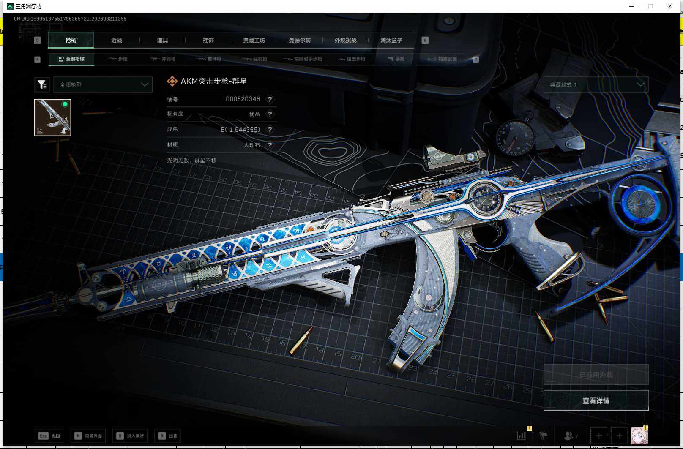Switch to the 道具 tab

(x=162, y=40)
